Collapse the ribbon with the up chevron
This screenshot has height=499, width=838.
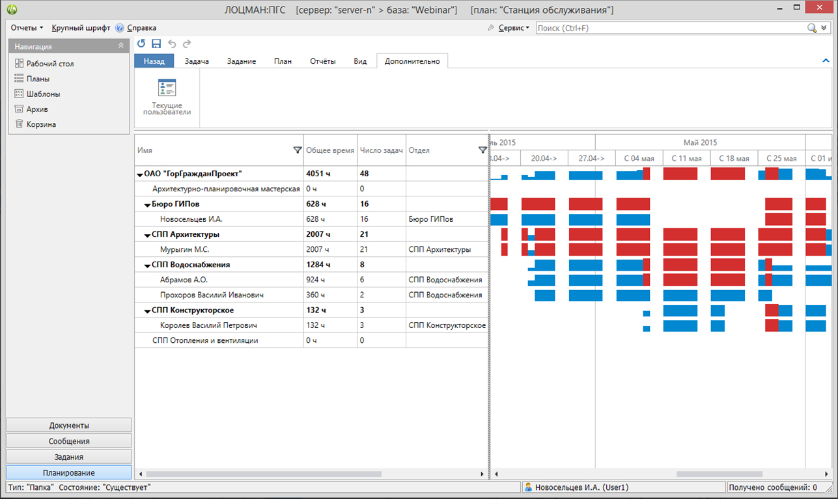826,61
